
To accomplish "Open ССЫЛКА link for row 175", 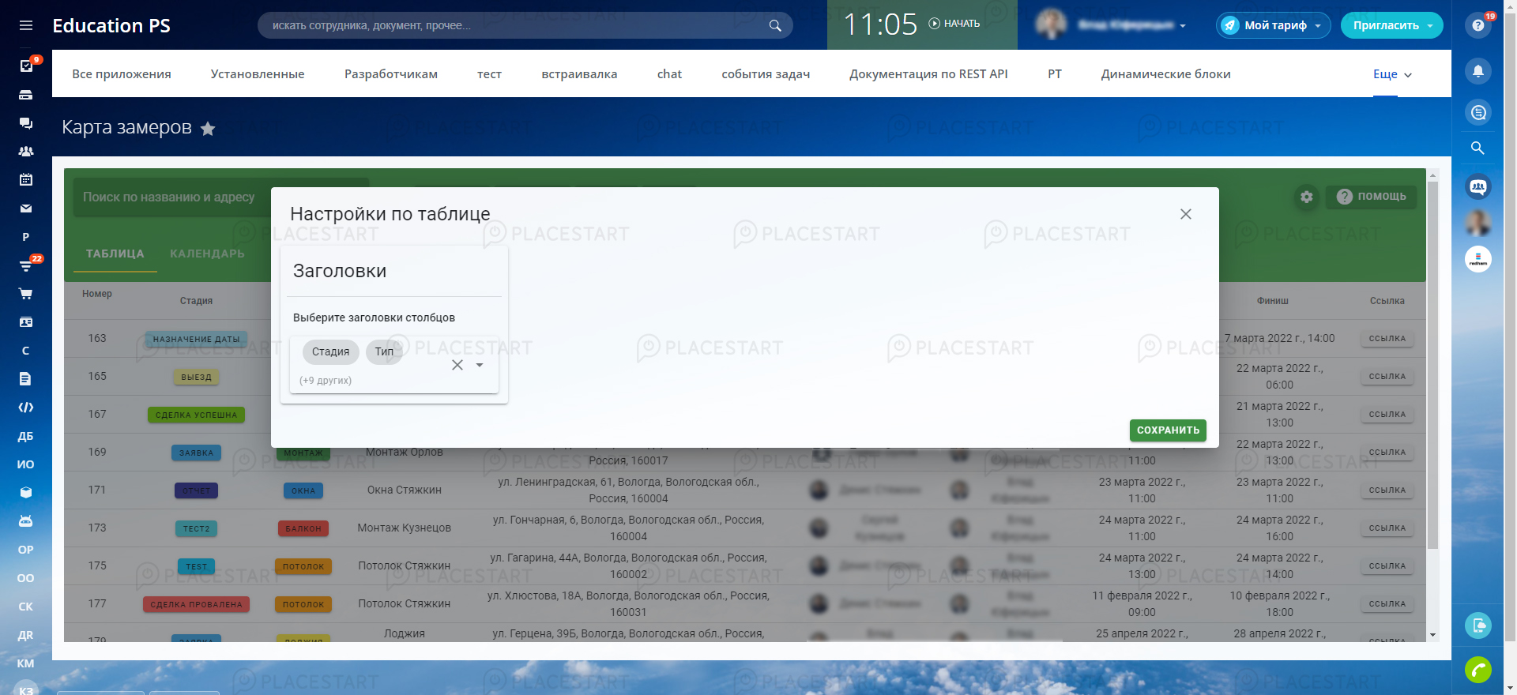I will pos(1387,566).
